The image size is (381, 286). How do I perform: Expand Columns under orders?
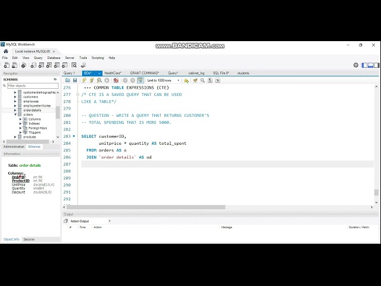(20, 119)
